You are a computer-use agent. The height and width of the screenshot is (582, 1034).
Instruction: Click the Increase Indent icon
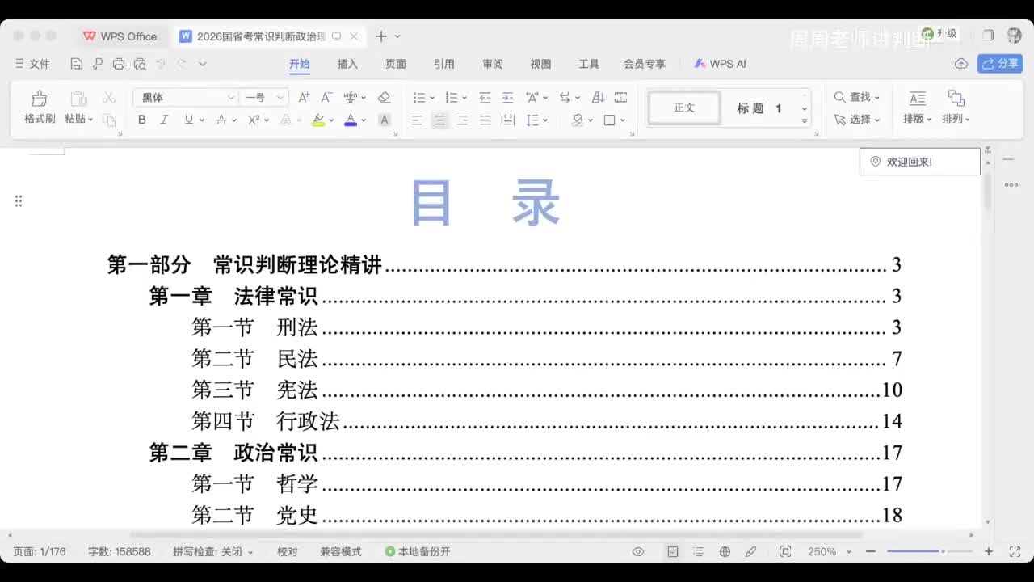tap(507, 97)
